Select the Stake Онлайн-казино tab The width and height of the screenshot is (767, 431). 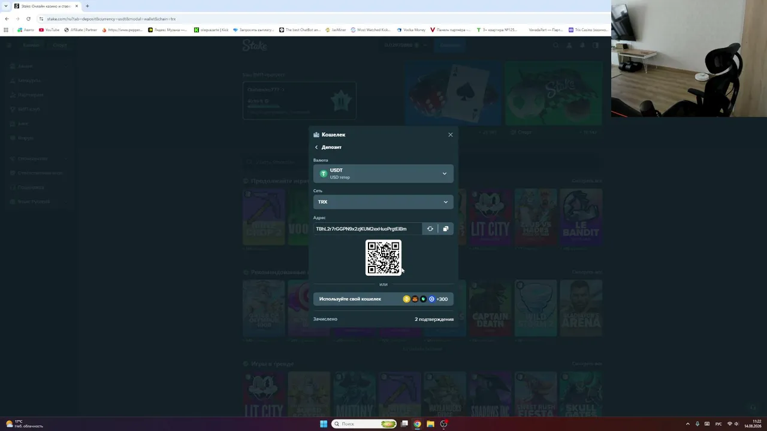[x=46, y=6]
